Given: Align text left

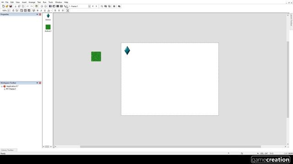Looking at the screenshot, I should tap(55, 10).
